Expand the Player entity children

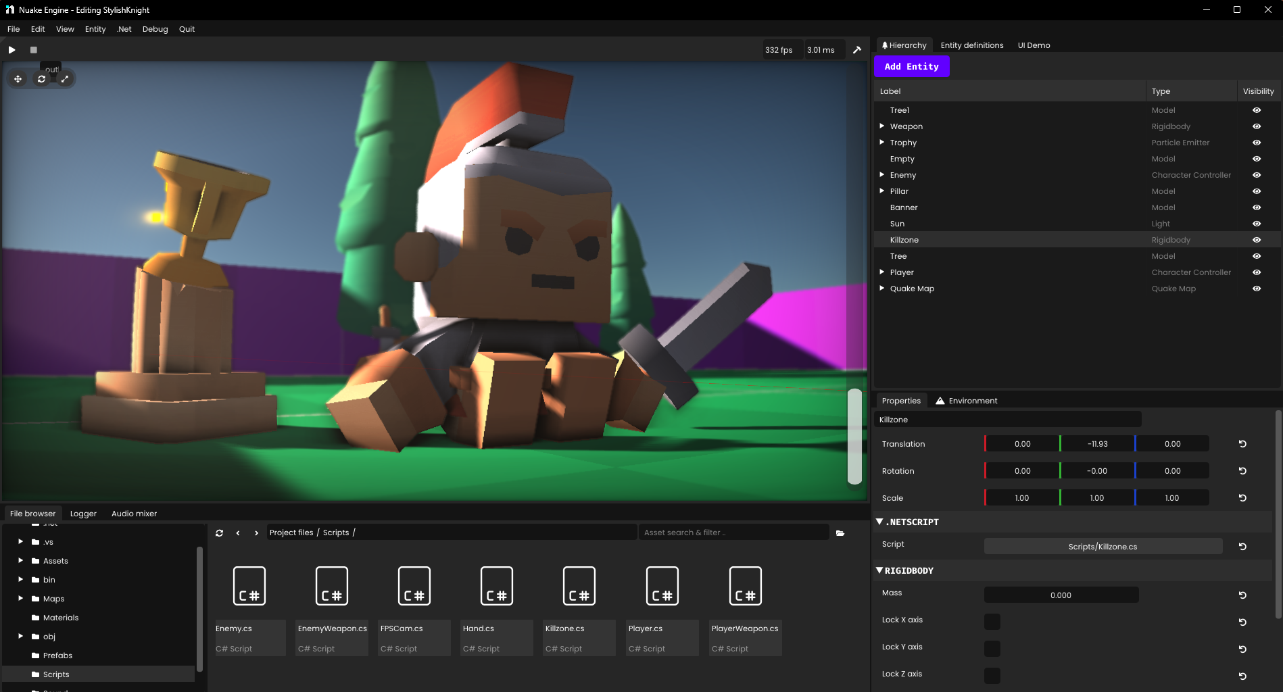tap(881, 272)
